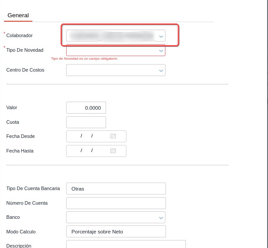Image resolution: width=268 pixels, height=248 pixels.
Task: Open the Fecha Desde calendar picker
Action: (113, 136)
